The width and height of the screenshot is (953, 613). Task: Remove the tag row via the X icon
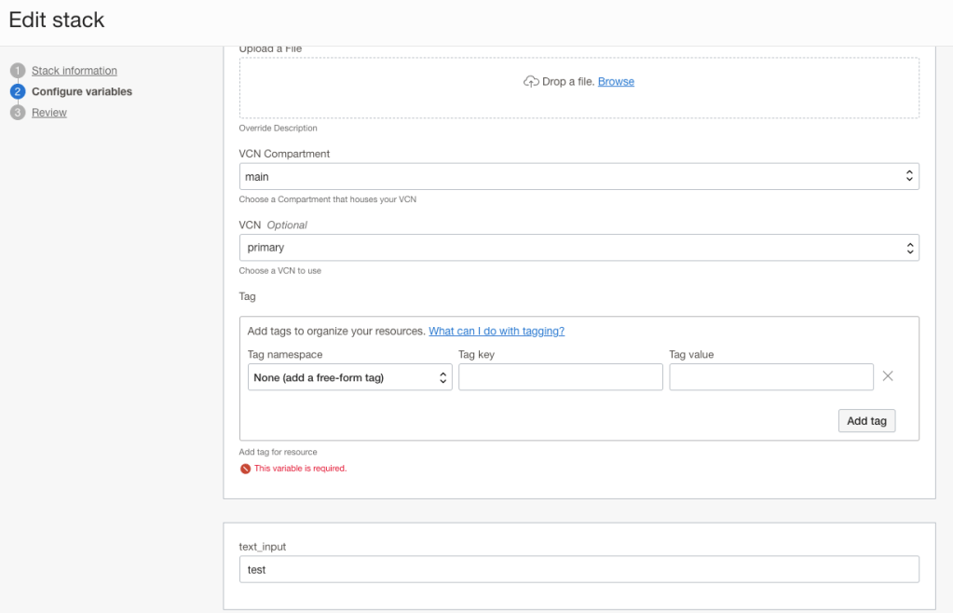tap(887, 375)
